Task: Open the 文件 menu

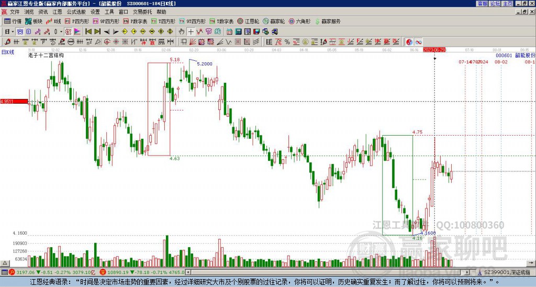Action: tap(15, 12)
